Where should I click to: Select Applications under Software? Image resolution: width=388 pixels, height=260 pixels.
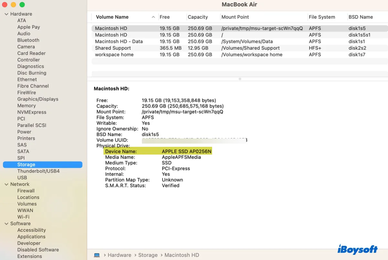point(31,237)
